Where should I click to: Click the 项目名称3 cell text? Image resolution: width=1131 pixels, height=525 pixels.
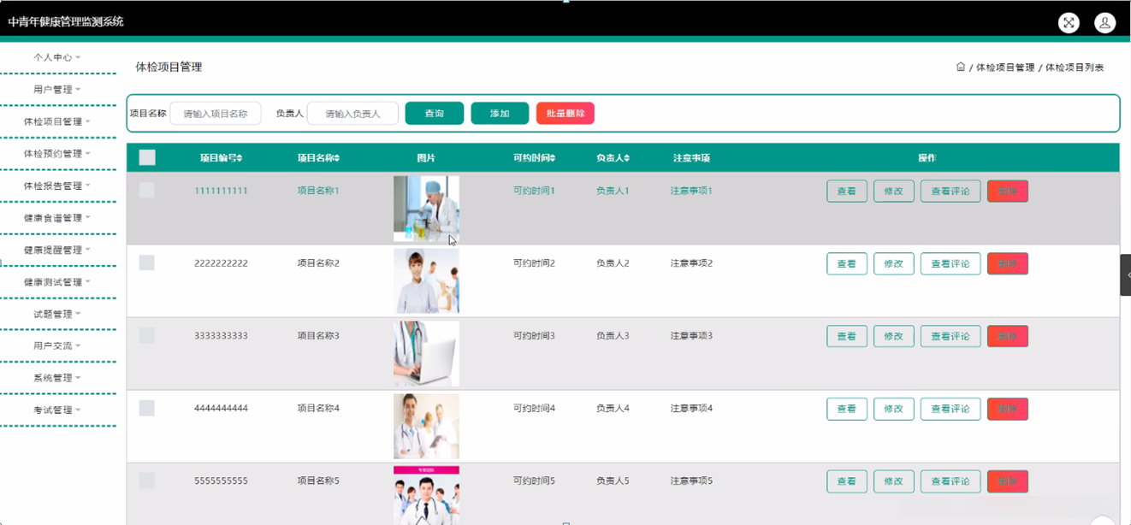click(318, 336)
